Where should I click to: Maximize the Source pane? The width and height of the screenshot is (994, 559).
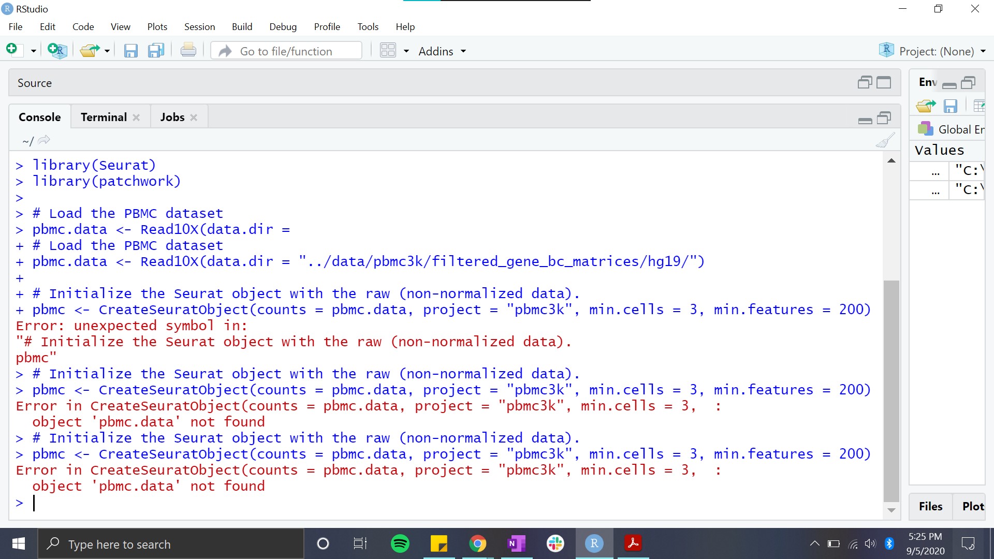coord(884,82)
